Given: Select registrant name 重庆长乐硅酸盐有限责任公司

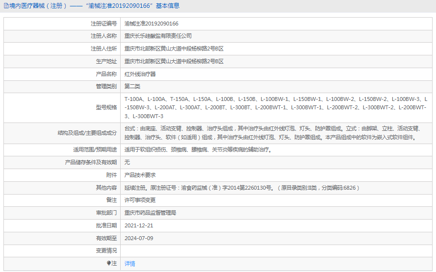Looking at the screenshot, I should pos(158,36).
